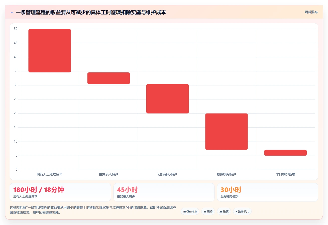Click the 重复录入减少 x-axis label
Viewport: 328px width, 225px height.
[x=108, y=174]
